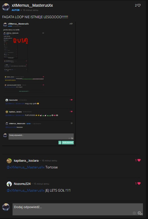Open camera icon to attach an image
This screenshot has width=148, height=219.
(134, 213)
